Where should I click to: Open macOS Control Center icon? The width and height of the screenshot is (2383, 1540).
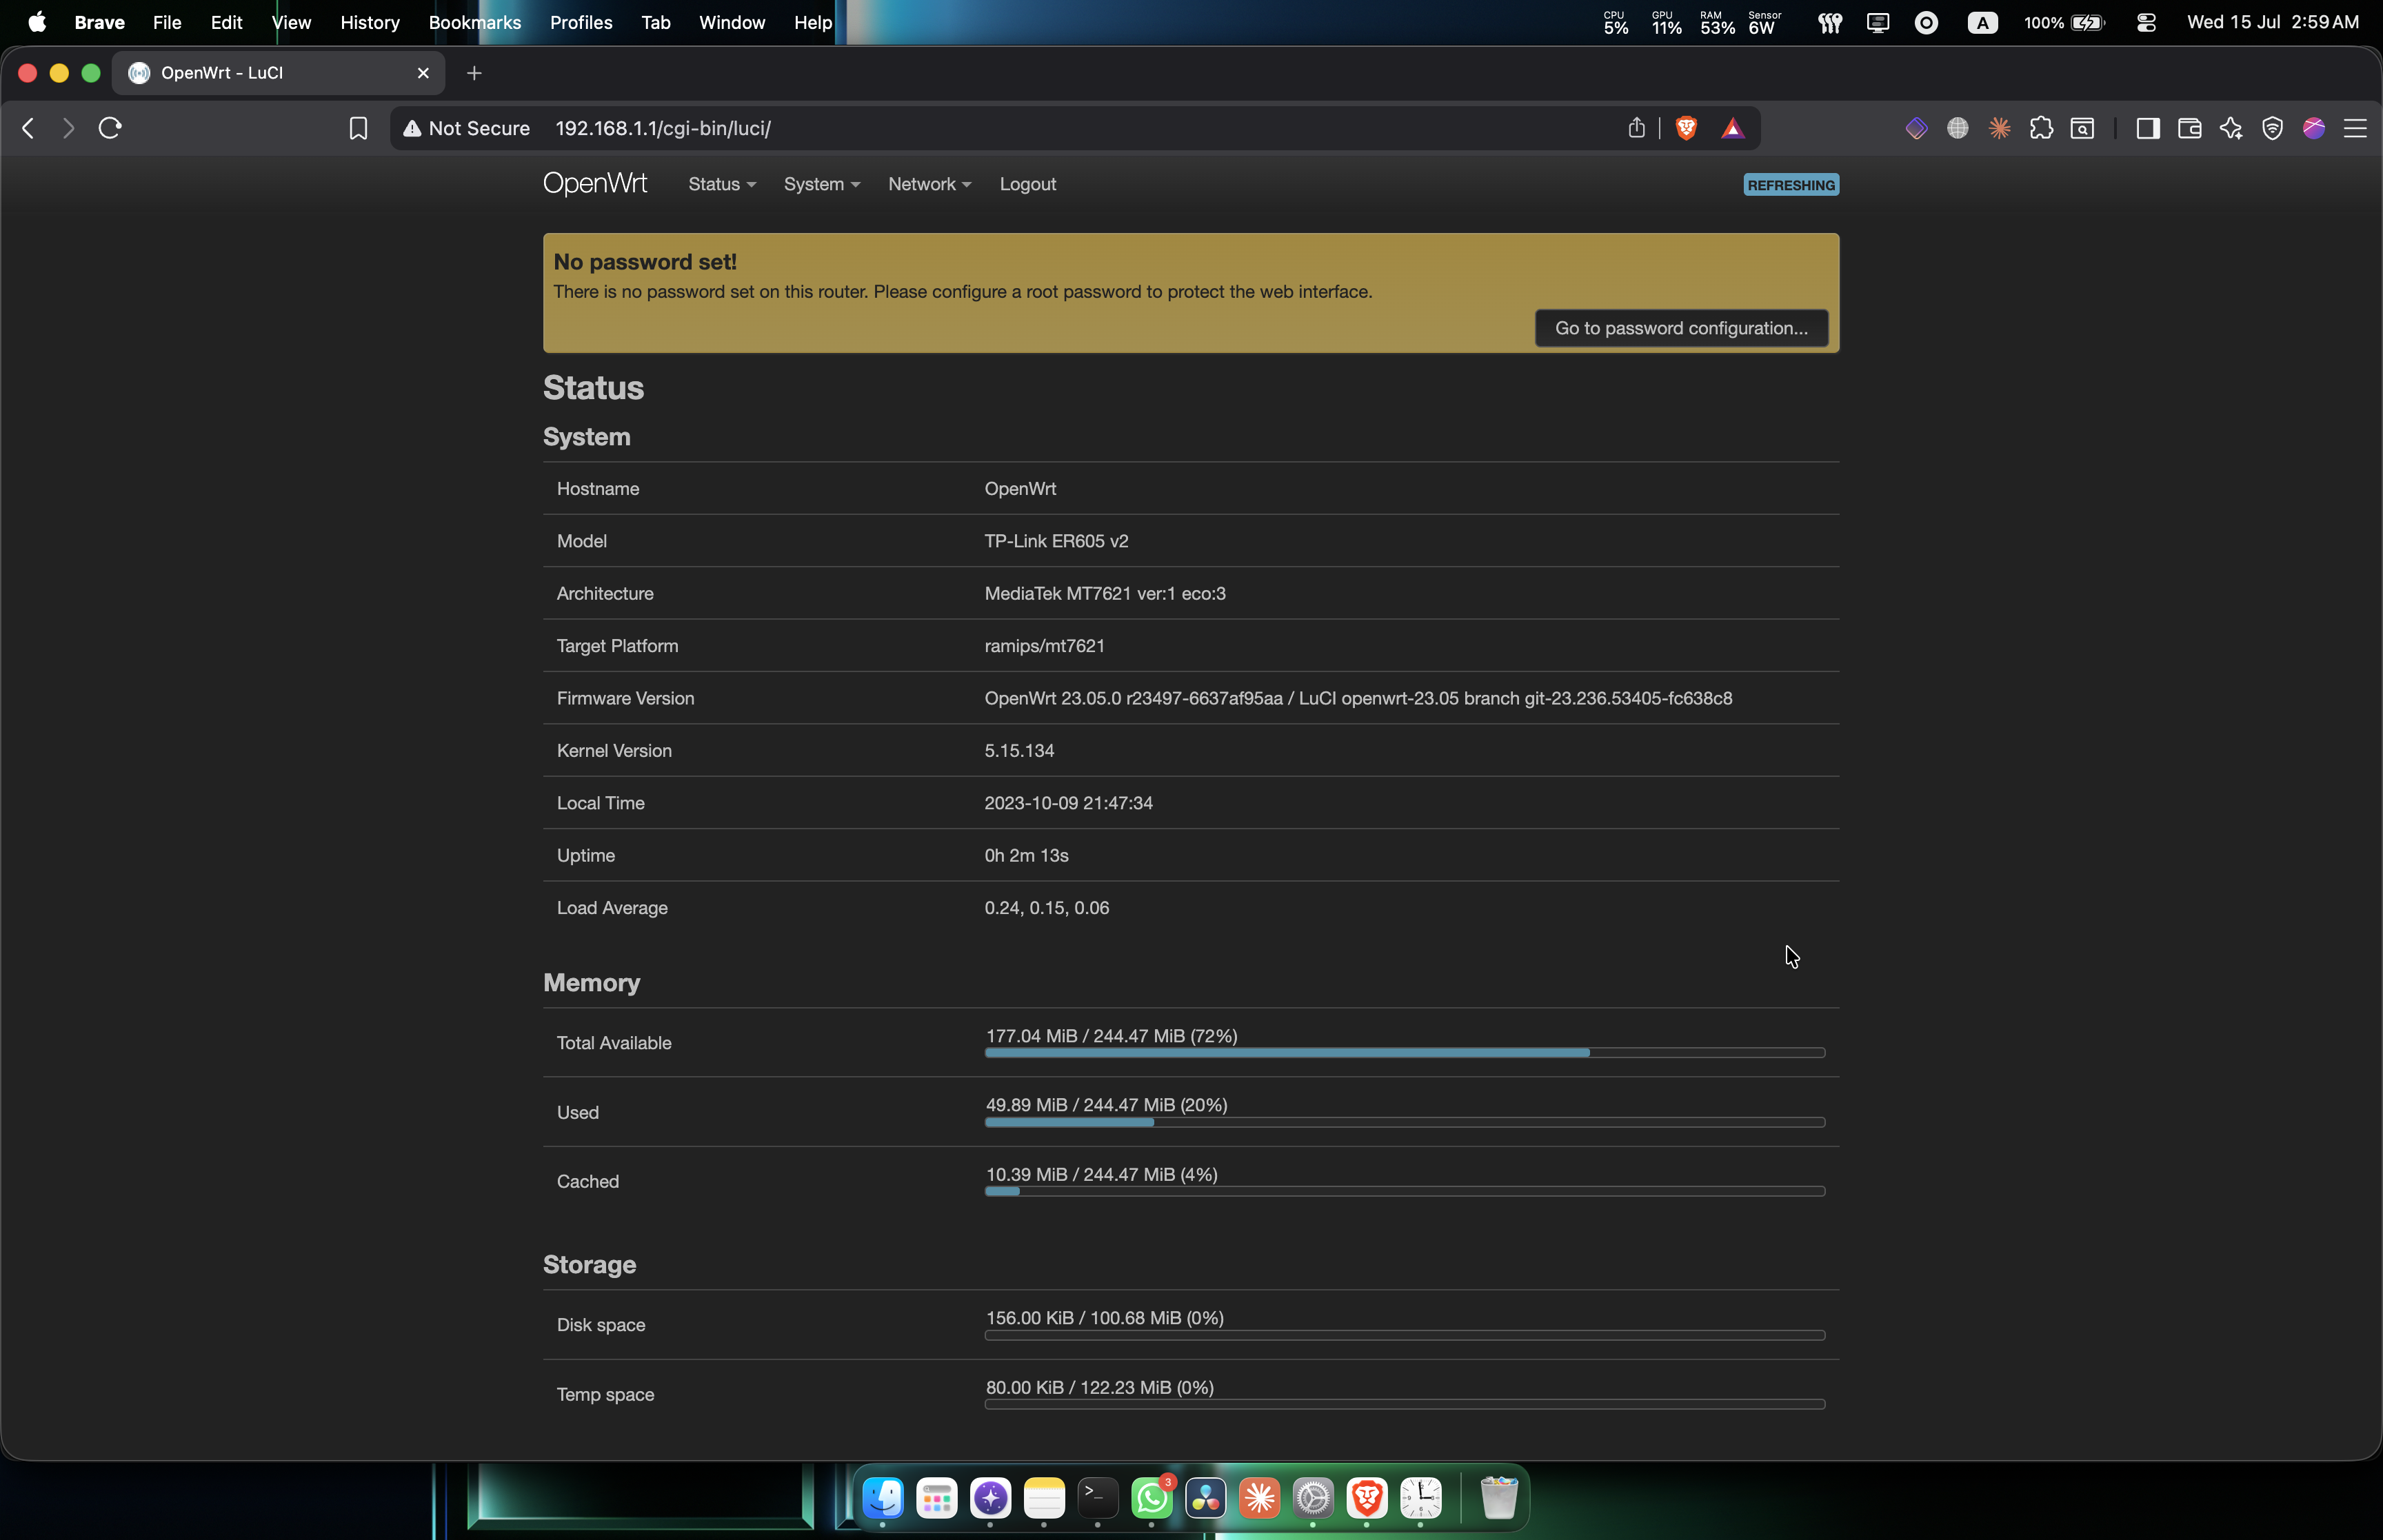tap(2146, 22)
